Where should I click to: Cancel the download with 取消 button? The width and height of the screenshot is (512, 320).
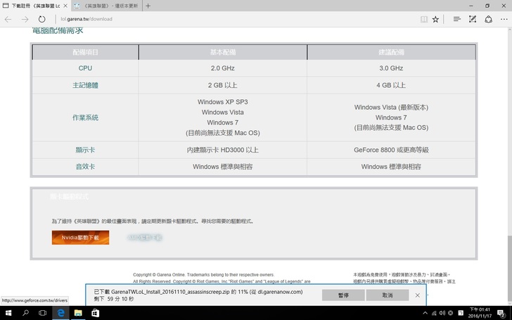click(x=388, y=295)
